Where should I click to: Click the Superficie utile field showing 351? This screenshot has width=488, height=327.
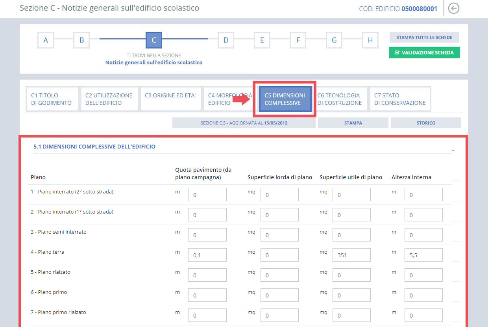coord(351,255)
